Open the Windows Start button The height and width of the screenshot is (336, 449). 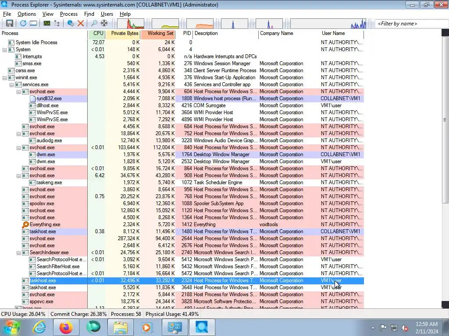11,327
